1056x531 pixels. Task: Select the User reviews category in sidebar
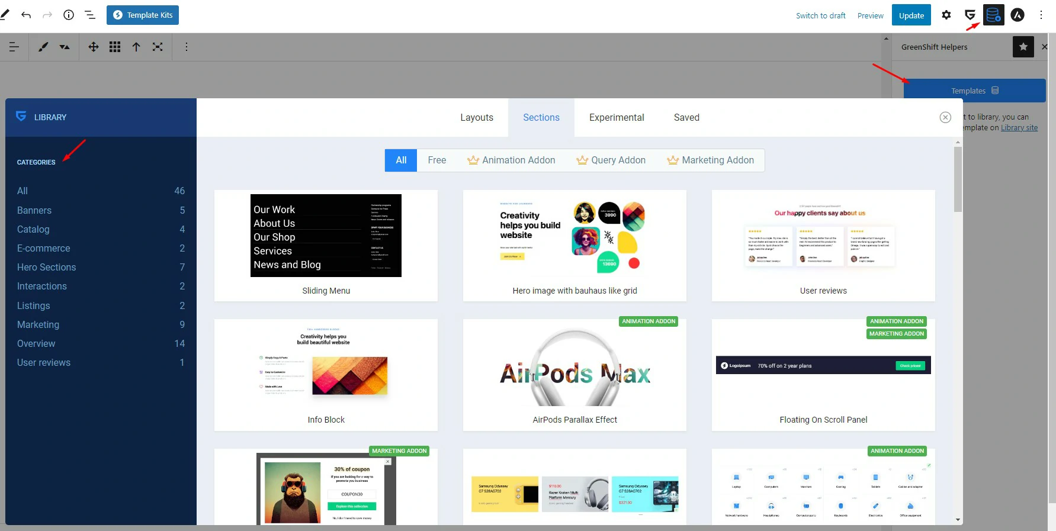click(101, 362)
